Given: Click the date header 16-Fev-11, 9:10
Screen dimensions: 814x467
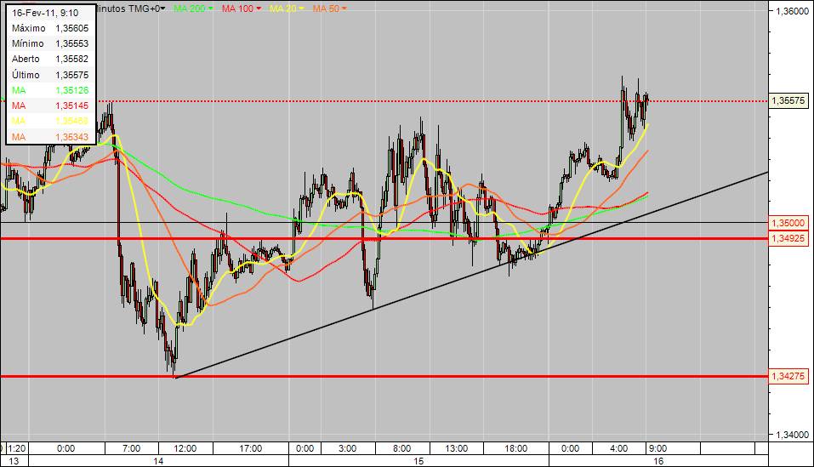Looking at the screenshot, I should click(x=45, y=13).
